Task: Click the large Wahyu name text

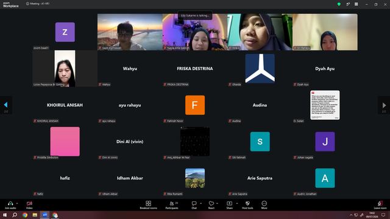Action: (x=130, y=69)
